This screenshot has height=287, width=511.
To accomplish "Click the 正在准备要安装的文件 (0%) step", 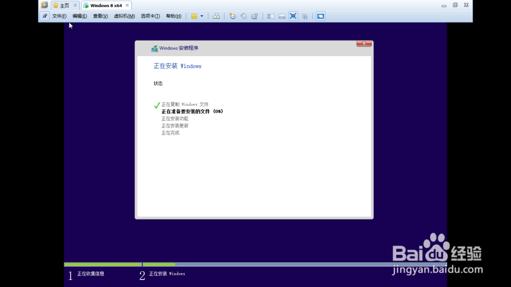I will click(192, 111).
